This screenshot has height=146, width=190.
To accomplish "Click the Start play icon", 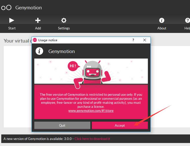I will click(12, 20).
